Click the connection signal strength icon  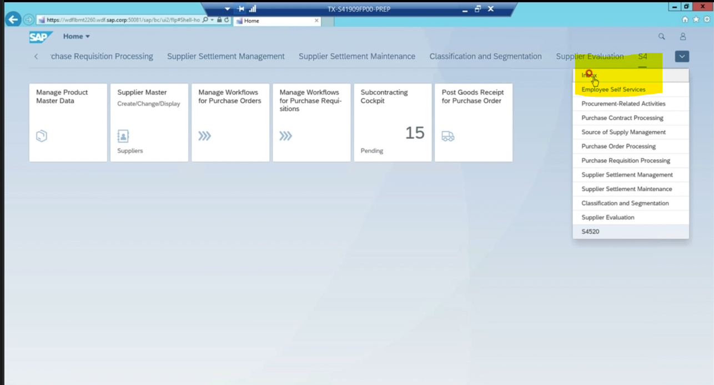pos(253,9)
